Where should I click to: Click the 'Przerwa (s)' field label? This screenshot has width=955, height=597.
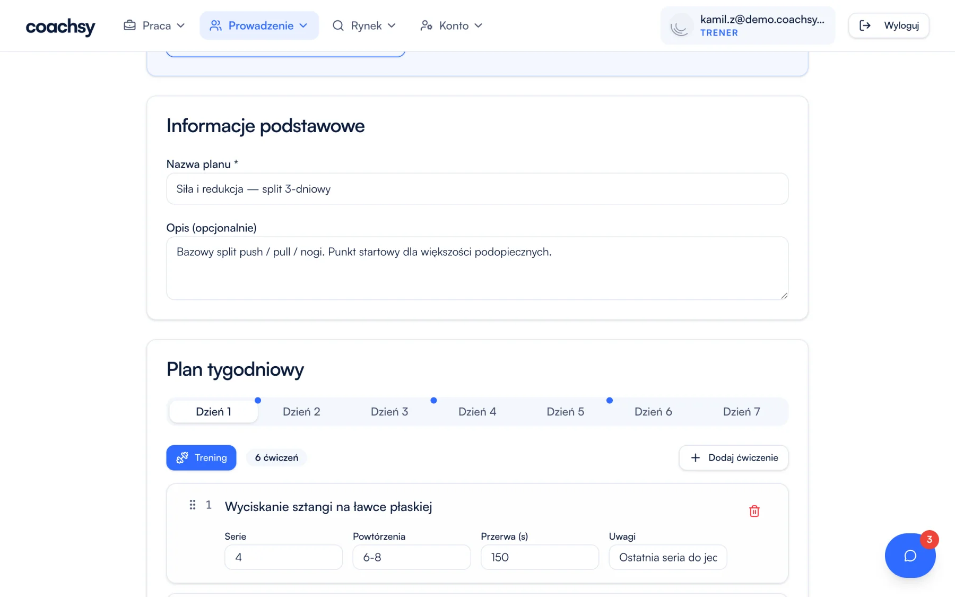[x=505, y=537]
